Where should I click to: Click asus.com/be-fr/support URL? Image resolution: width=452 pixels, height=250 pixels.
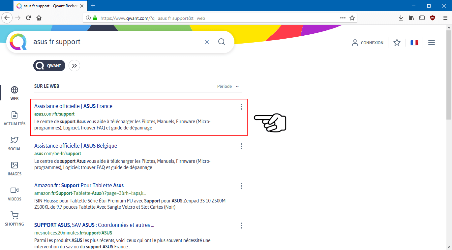click(x=58, y=154)
